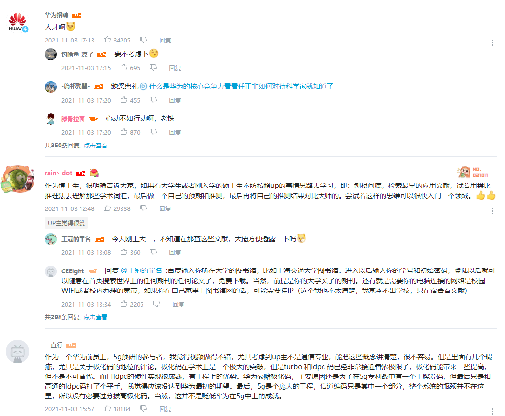Open more options for 一直行's comment
Screen dimensions: 505x416
(492, 412)
